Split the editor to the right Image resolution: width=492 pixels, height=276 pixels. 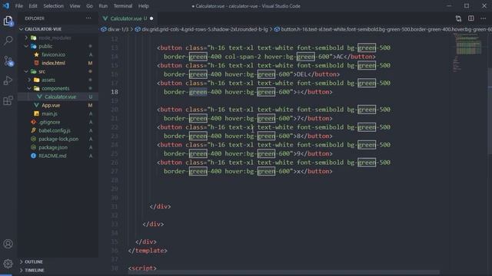pyautogui.click(x=471, y=18)
